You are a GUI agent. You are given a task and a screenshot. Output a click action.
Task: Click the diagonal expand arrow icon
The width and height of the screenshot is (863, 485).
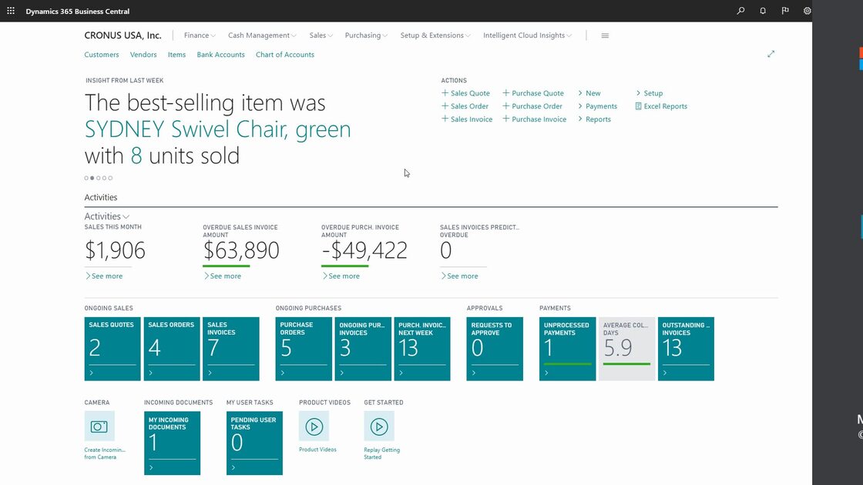771,54
